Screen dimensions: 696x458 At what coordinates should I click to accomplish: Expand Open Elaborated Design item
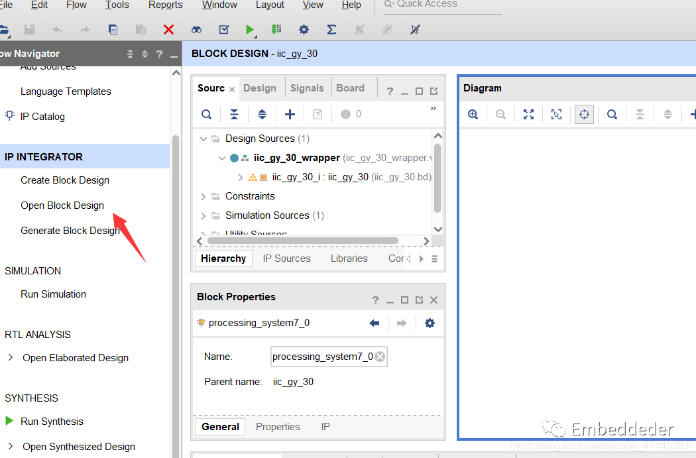tap(10, 357)
